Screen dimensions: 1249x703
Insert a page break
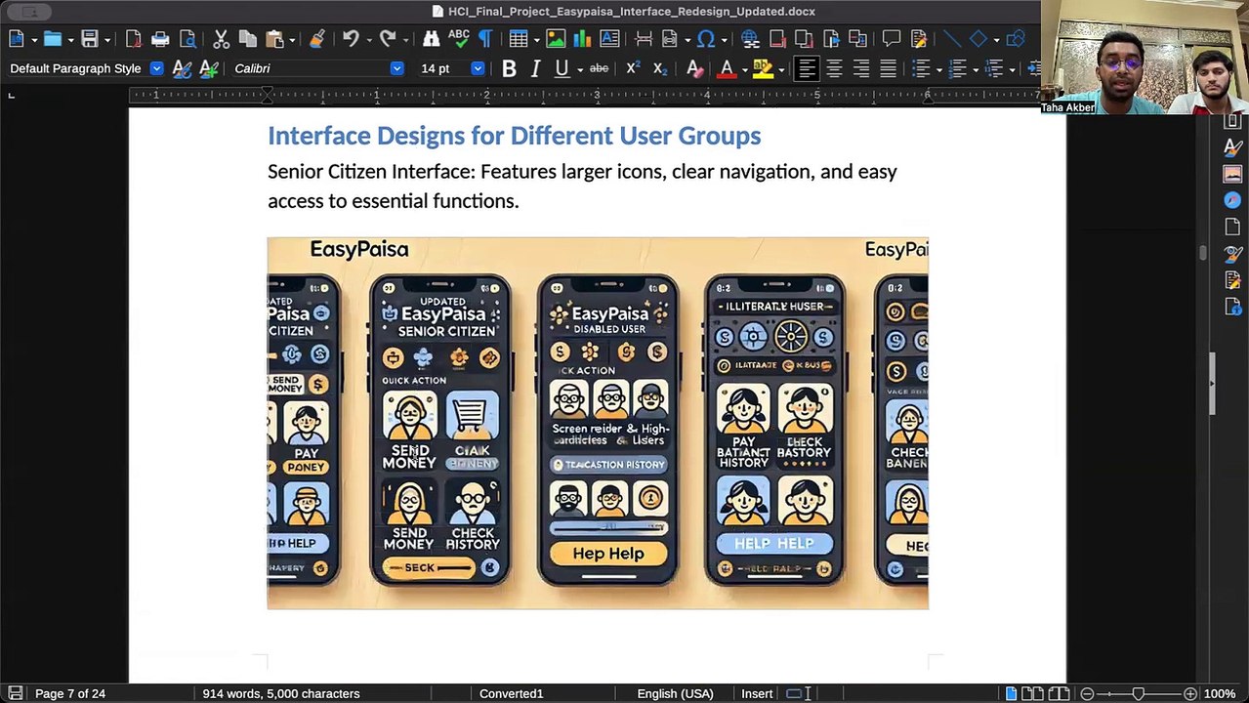tap(644, 39)
